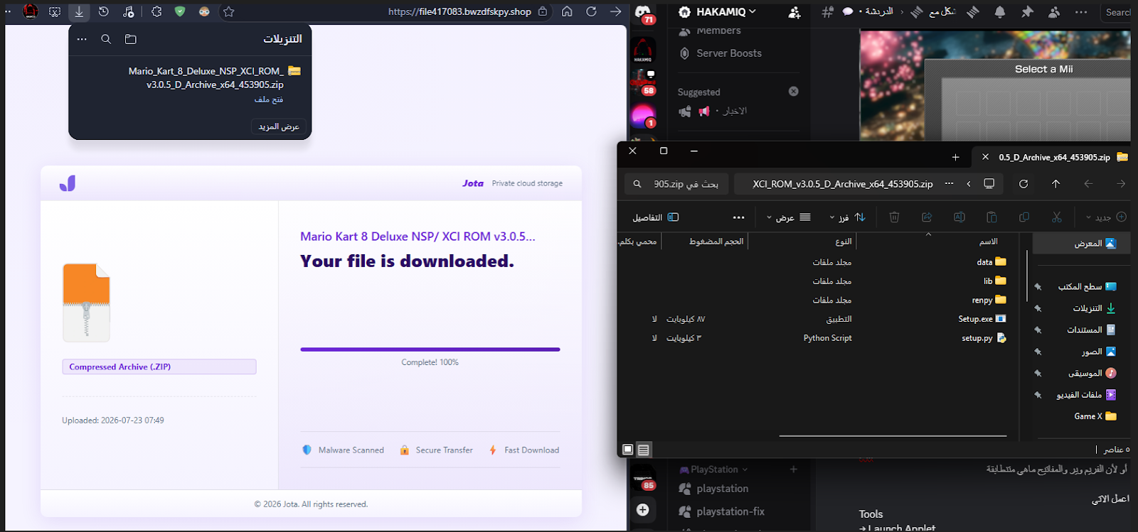
Task: Click the Paste clipboard icon in Explorer
Action: (991, 217)
